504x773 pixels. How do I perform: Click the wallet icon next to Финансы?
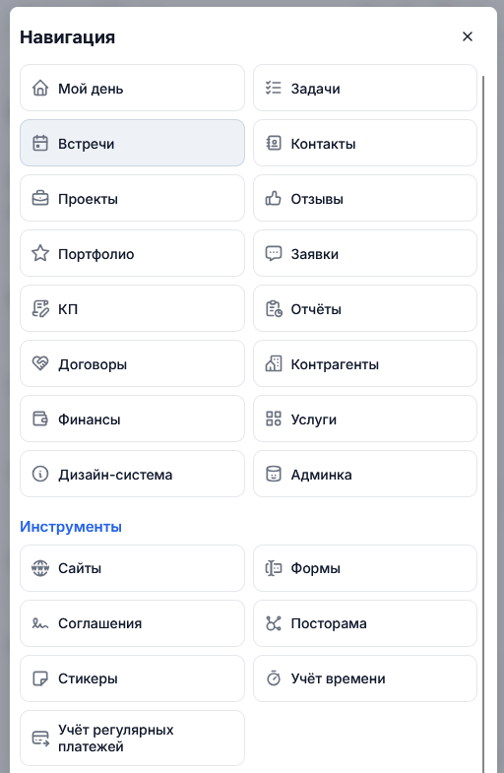(40, 419)
